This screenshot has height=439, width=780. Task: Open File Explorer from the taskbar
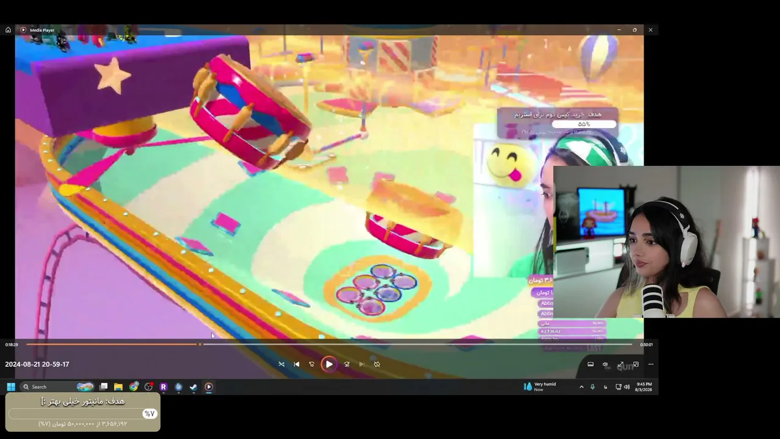tap(118, 387)
